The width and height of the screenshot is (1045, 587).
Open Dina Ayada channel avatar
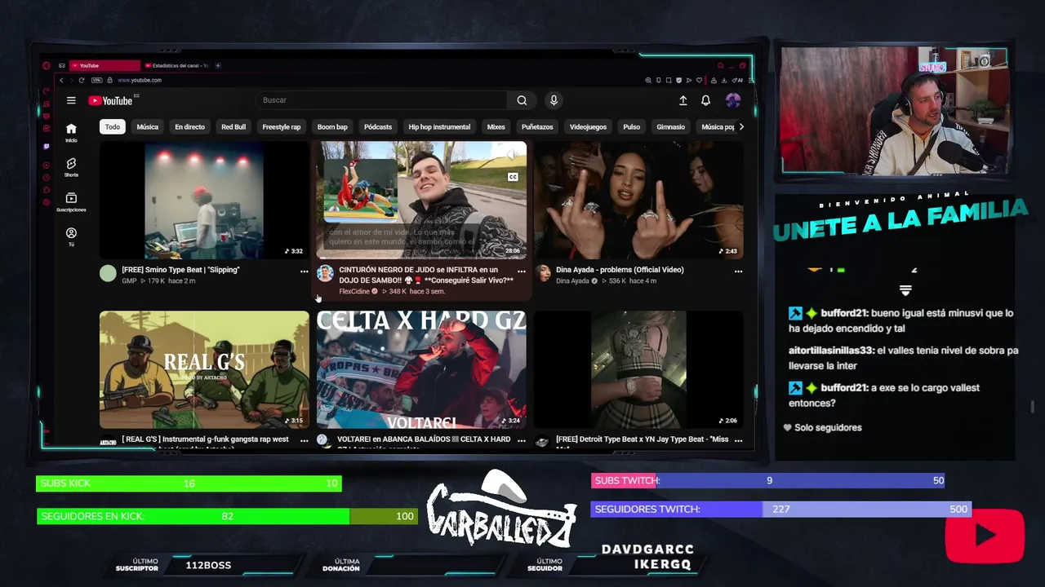click(542, 273)
